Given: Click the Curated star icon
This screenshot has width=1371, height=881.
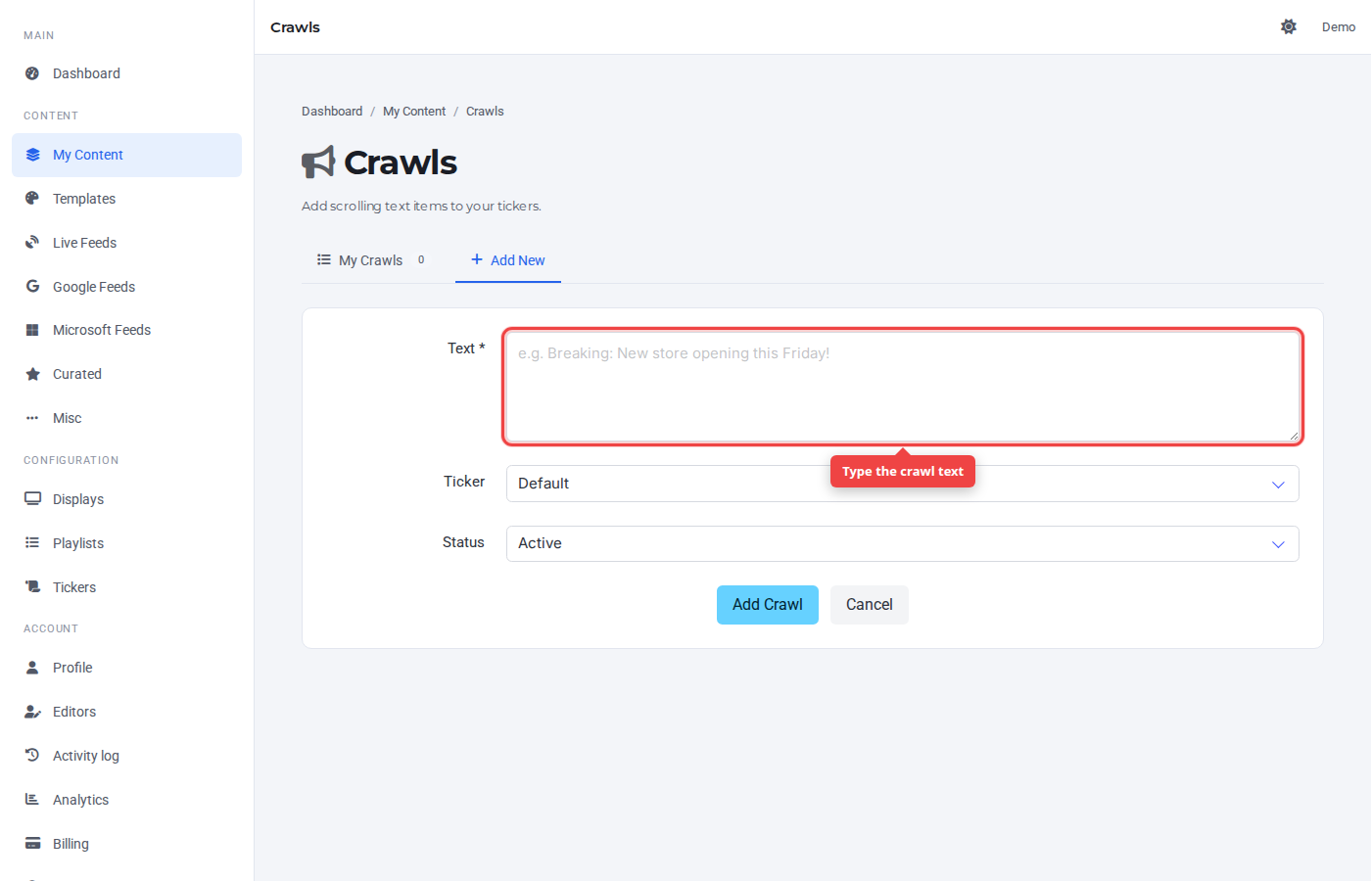Looking at the screenshot, I should tap(32, 374).
